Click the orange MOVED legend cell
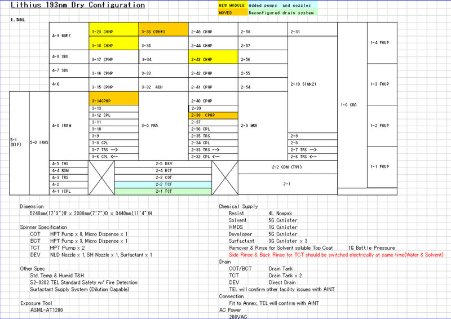This screenshot has height=319, width=451. pos(232,12)
